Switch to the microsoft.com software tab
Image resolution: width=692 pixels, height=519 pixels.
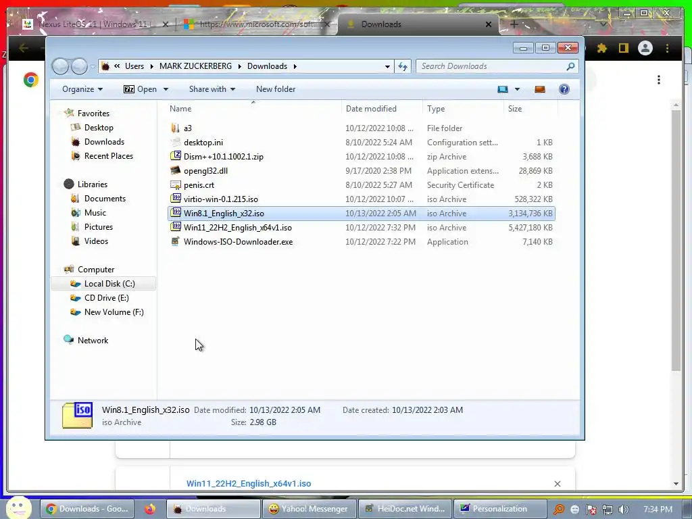pyautogui.click(x=256, y=24)
